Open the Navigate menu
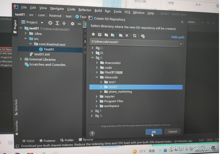This screenshot has width=222, height=154. 57,9
